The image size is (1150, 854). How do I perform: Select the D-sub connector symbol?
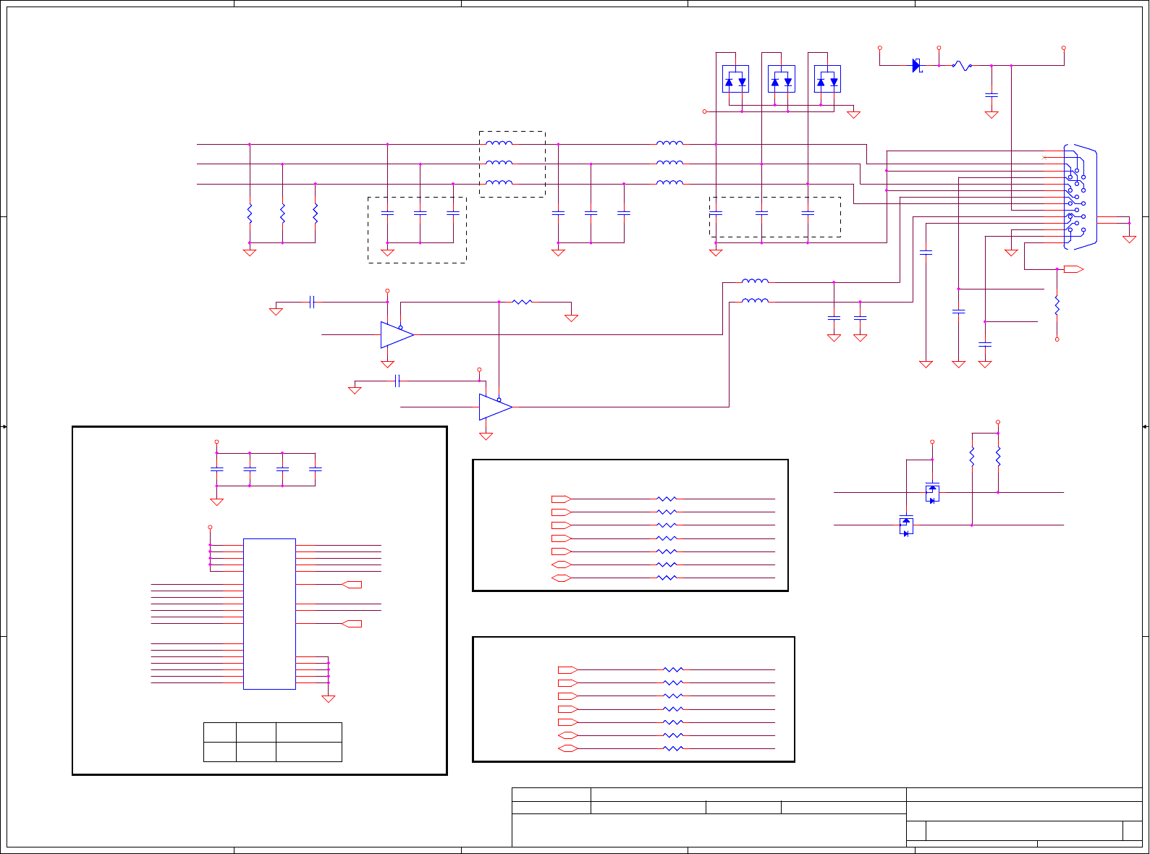point(1079,197)
